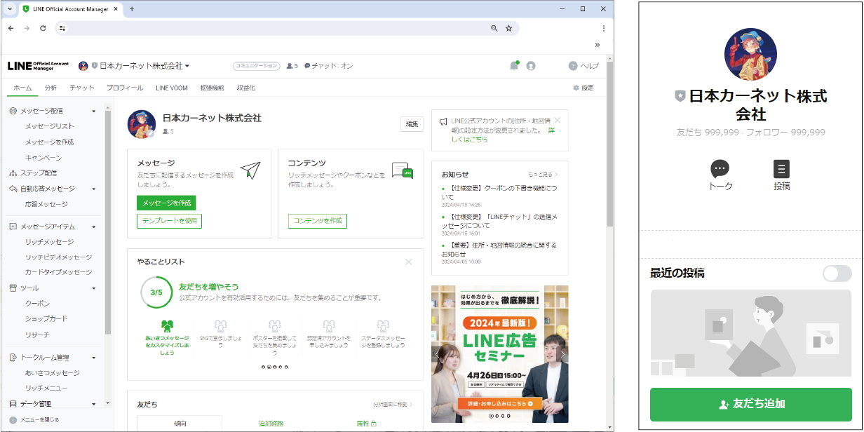
Task: Open the クーポンの下書き機能について notice
Action: [498, 193]
